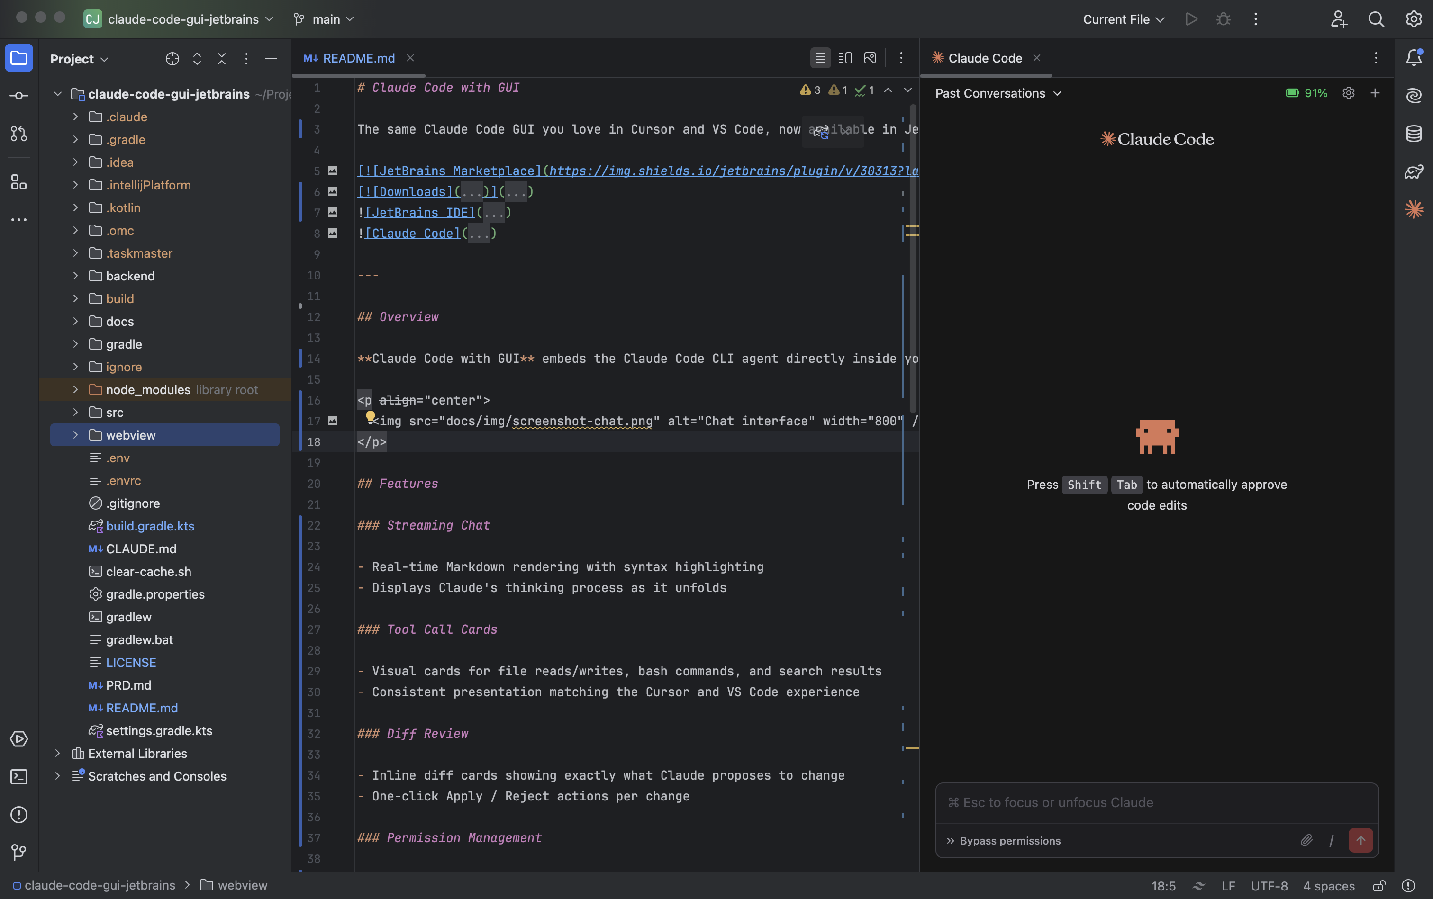Screen dimensions: 1433x899
Task: Toggle Bypass permissions mode
Action: coord(1004,841)
